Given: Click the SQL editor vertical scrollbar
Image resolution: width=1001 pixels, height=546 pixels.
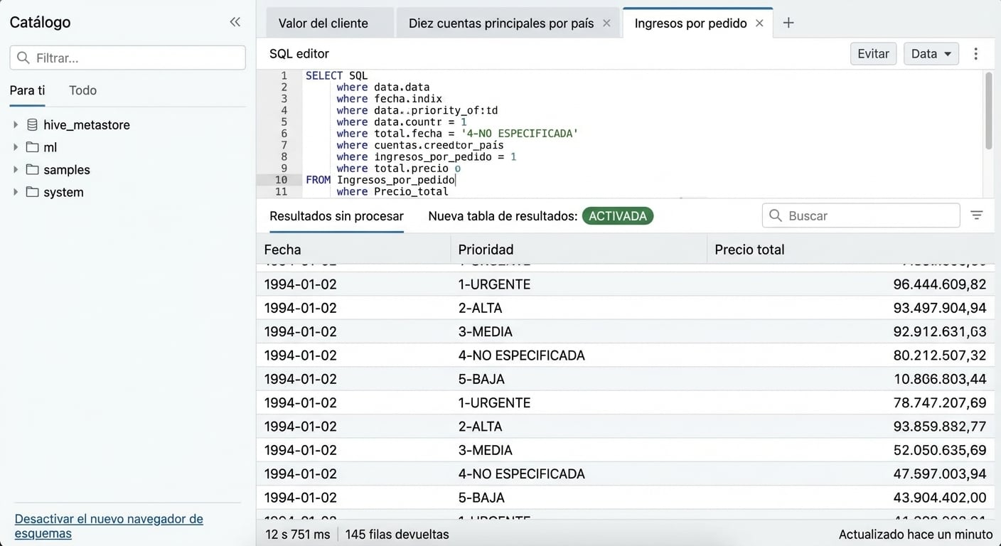Looking at the screenshot, I should click(x=988, y=110).
